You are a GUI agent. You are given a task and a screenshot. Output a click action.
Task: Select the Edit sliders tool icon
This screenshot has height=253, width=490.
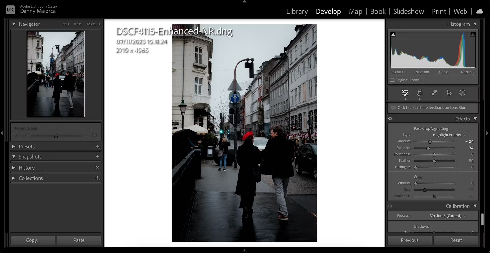click(x=405, y=93)
